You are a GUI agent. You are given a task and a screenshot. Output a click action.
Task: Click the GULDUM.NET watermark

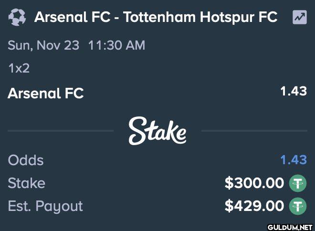click(x=291, y=227)
